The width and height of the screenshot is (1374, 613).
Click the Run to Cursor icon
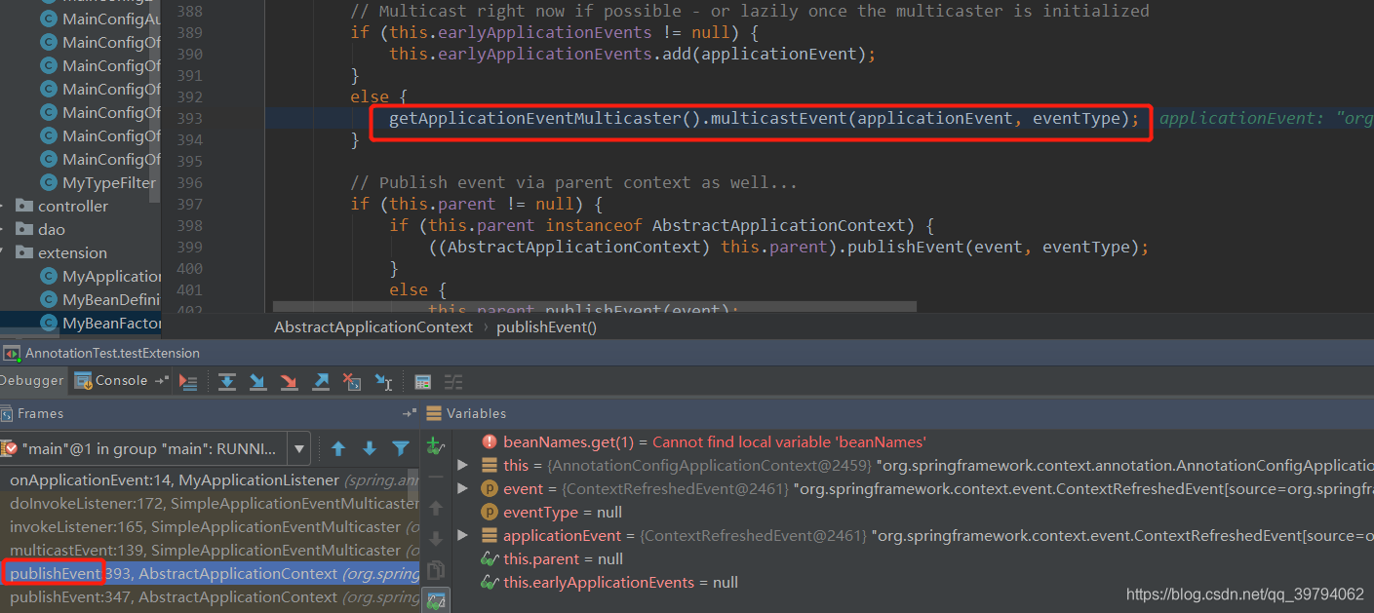384,382
